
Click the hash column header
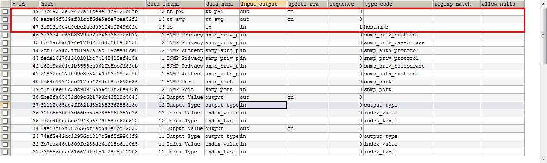pyautogui.click(x=93, y=4)
